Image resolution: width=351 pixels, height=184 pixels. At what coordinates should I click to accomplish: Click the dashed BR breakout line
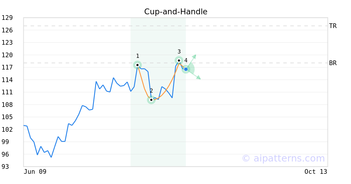click(x=88, y=63)
